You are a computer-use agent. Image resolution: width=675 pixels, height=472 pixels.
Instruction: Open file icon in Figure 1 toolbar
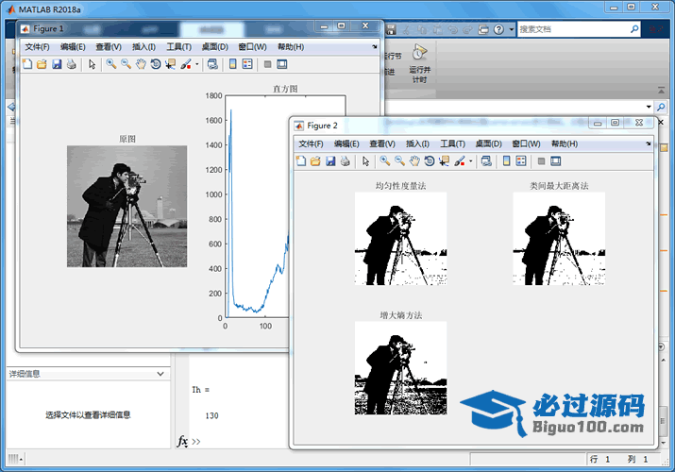[x=42, y=64]
